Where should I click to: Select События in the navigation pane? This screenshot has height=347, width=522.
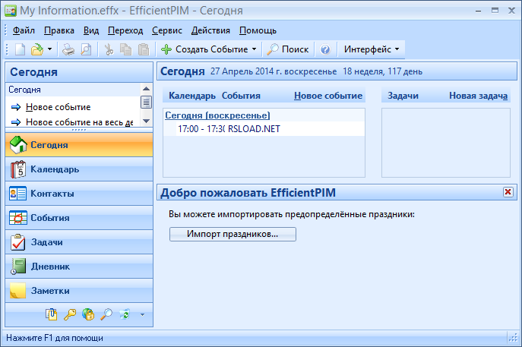tap(79, 218)
